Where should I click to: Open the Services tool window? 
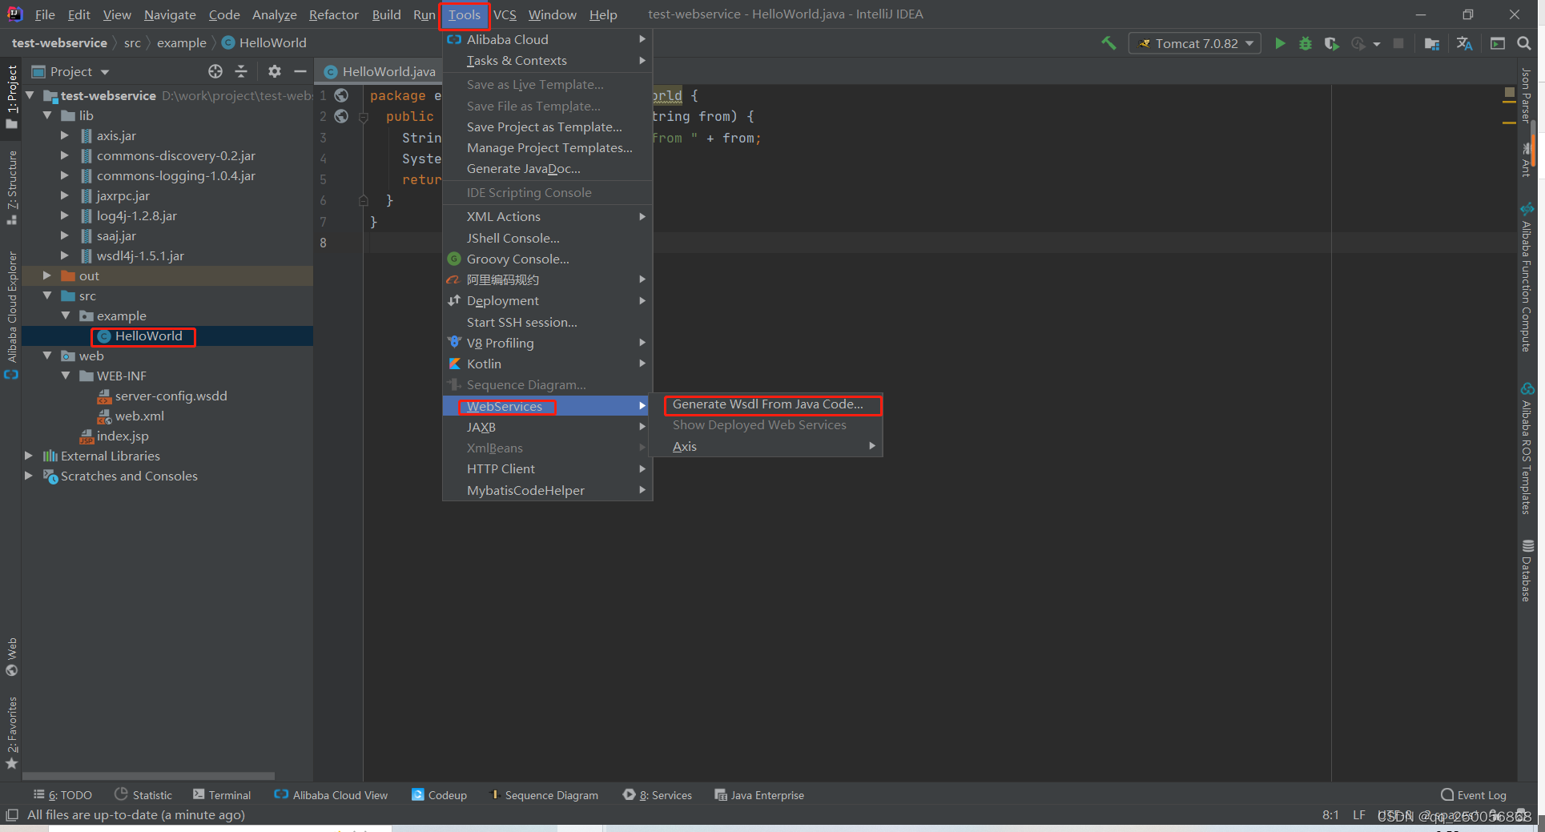click(x=658, y=795)
